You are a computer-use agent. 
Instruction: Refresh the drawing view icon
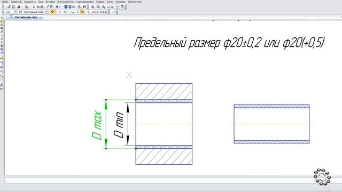122,7
